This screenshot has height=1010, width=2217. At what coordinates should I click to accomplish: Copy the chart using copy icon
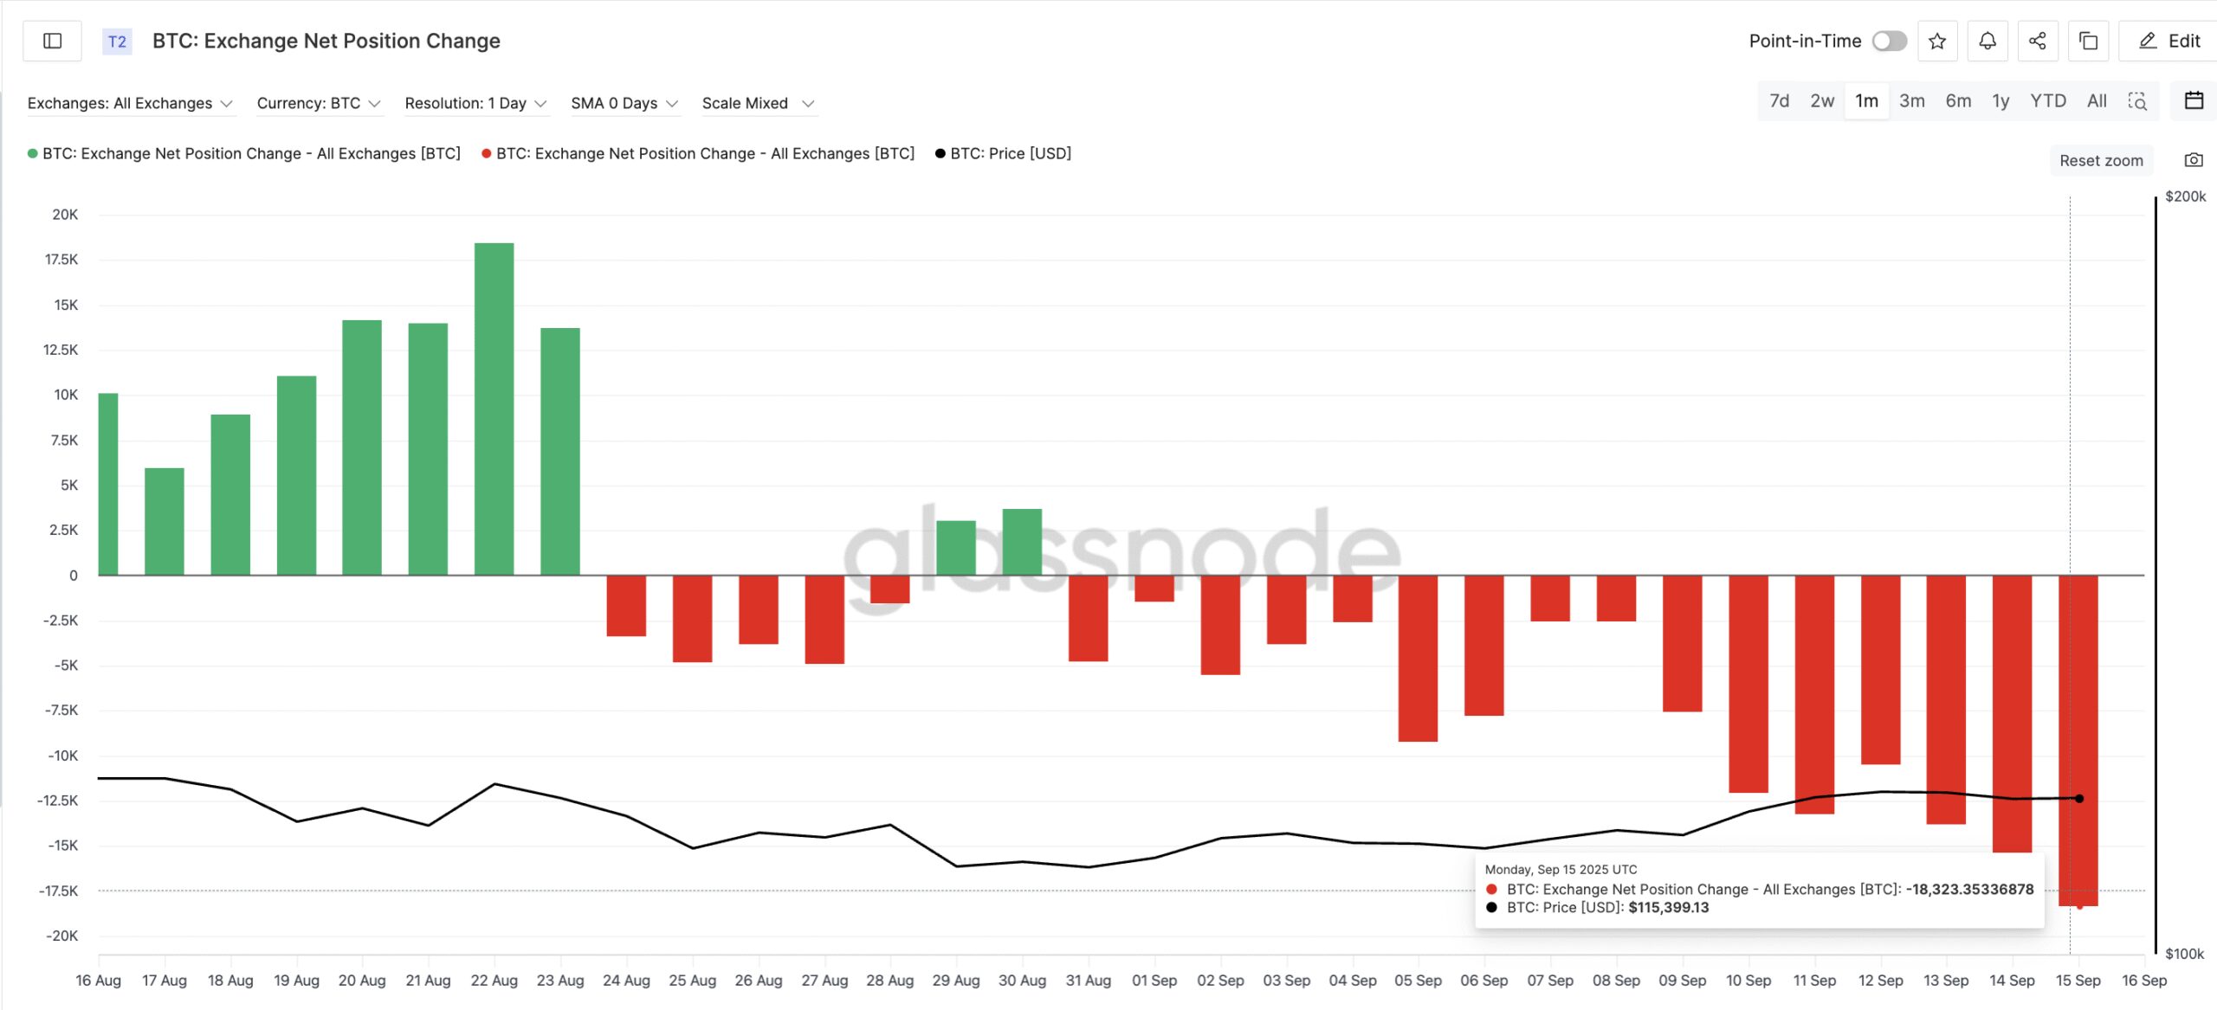tap(2088, 41)
